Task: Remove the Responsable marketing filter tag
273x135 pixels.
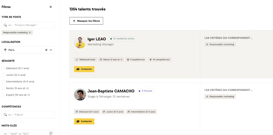Action: [x=30, y=32]
